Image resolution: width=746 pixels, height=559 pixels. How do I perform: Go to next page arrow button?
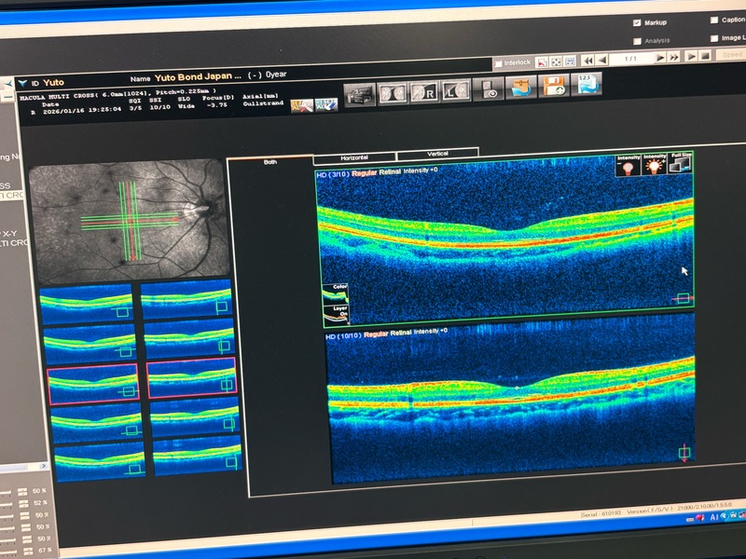point(660,58)
